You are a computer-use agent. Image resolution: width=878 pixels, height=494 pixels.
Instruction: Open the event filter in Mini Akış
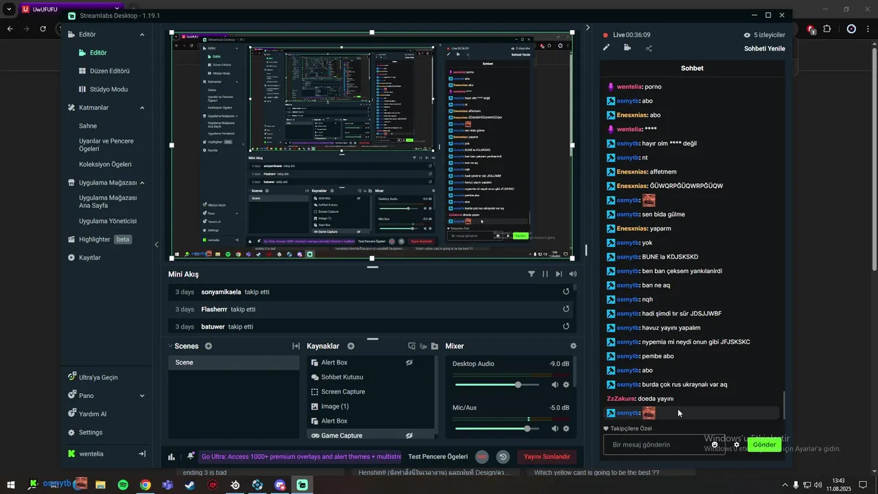point(532,274)
